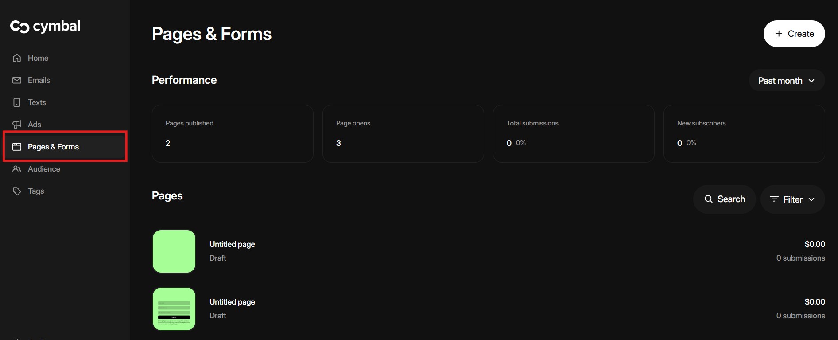Select the Texts phone icon
This screenshot has width=838, height=340.
point(17,102)
